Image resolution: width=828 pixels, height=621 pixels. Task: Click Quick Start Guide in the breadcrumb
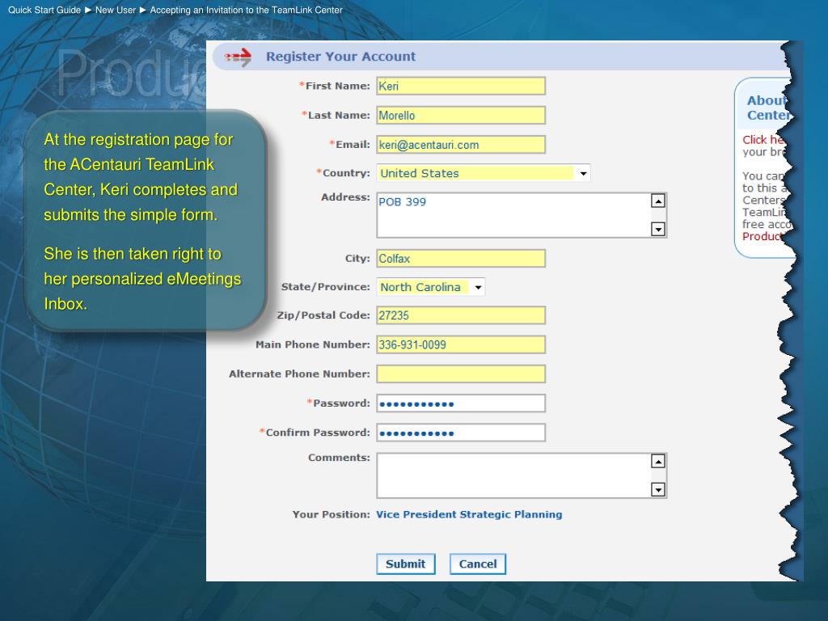click(x=44, y=10)
